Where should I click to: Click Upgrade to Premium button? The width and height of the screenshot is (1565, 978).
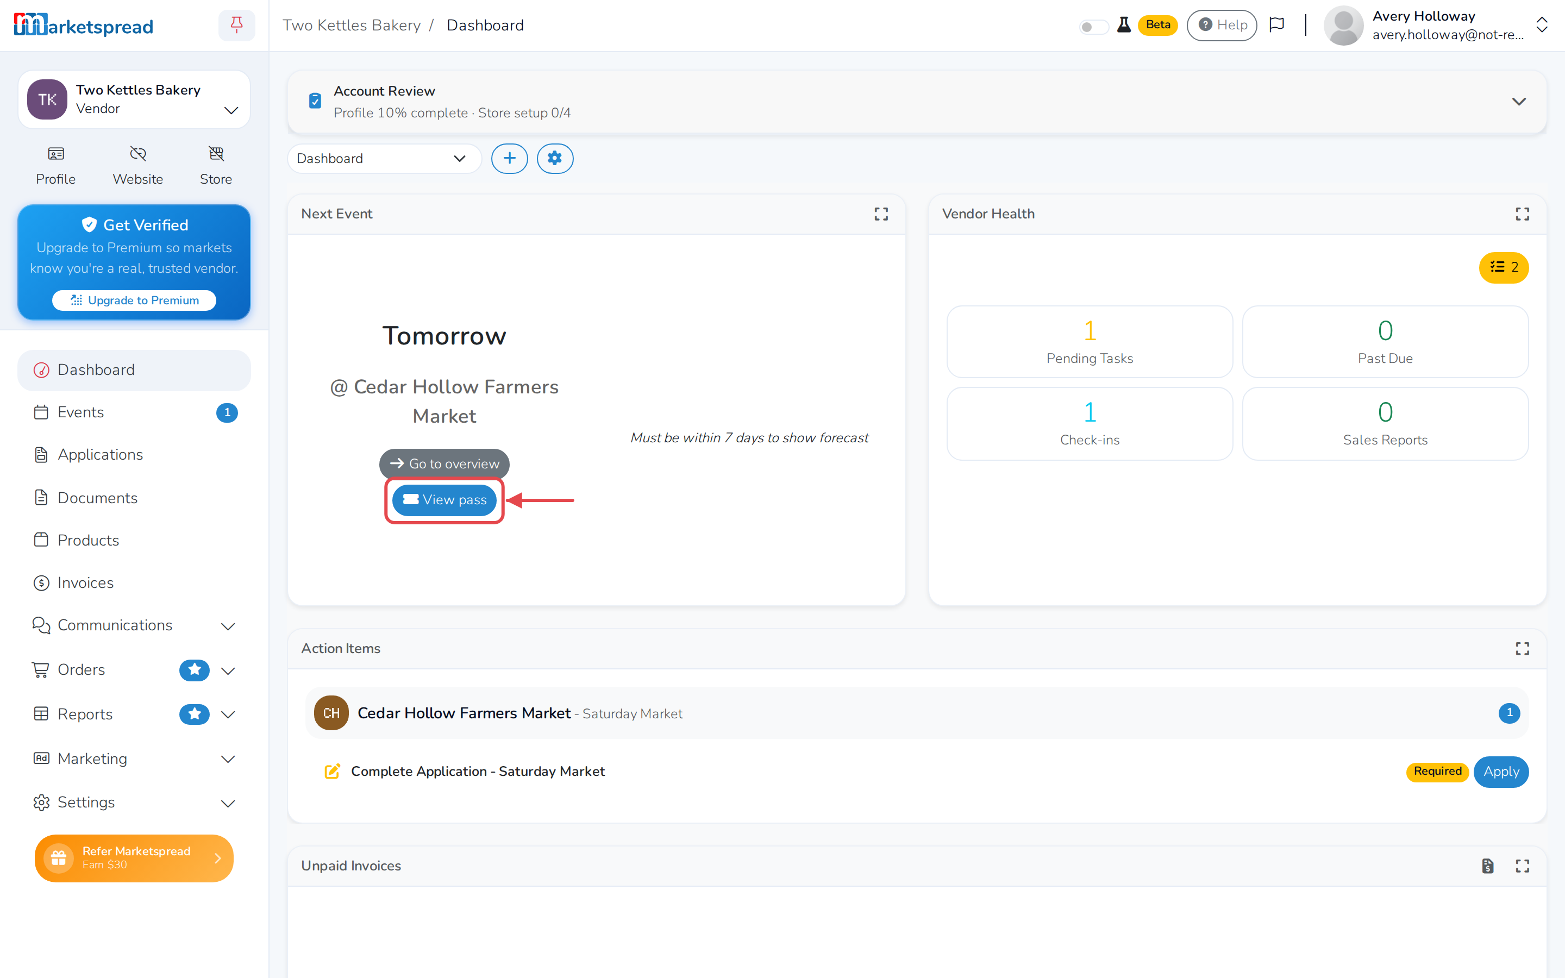(x=134, y=300)
